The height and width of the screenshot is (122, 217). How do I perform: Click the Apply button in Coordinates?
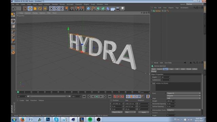tap(144, 112)
